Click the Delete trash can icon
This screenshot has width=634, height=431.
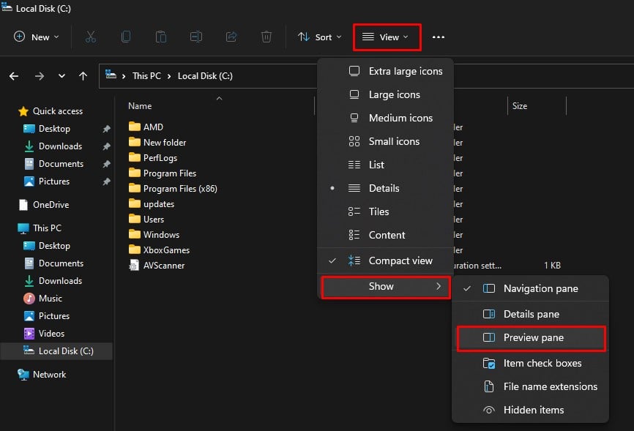click(x=266, y=37)
